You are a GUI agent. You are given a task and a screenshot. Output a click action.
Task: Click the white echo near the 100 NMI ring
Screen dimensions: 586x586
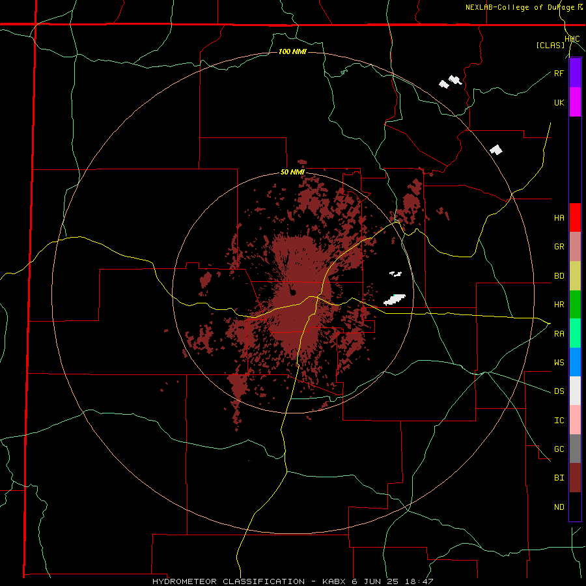coord(496,150)
